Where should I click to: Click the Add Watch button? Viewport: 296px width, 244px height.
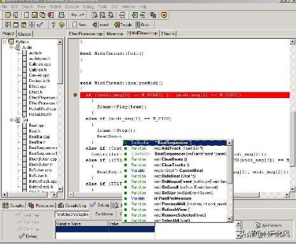point(268,225)
